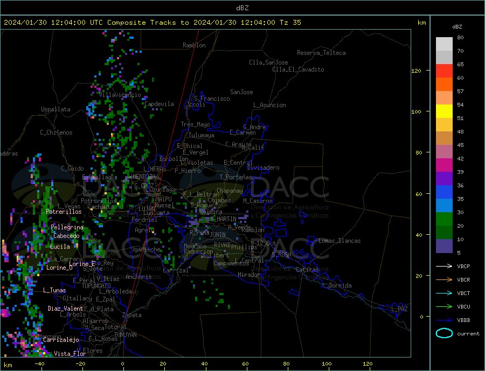
Task: Click the Zapata label
Action: (x=132, y=315)
